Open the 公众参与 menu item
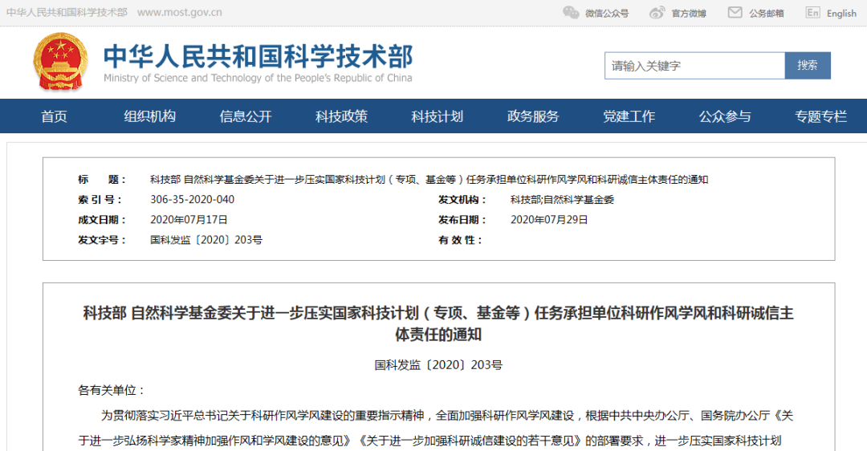This screenshot has width=867, height=451. point(725,116)
